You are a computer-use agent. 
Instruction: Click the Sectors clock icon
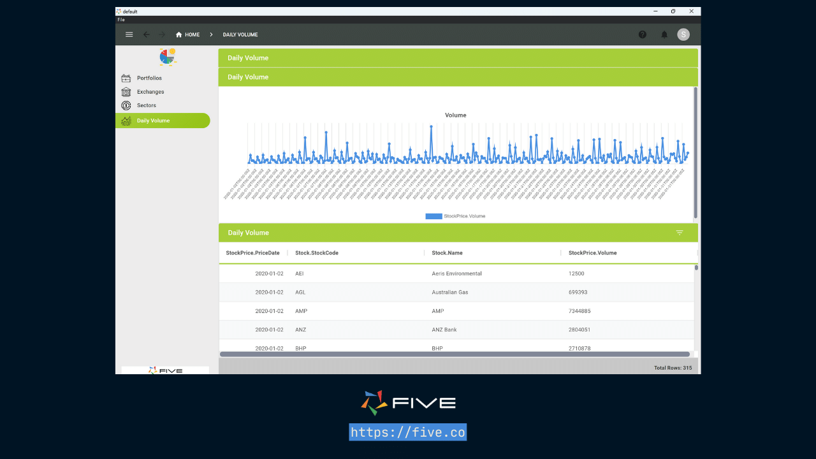click(126, 105)
